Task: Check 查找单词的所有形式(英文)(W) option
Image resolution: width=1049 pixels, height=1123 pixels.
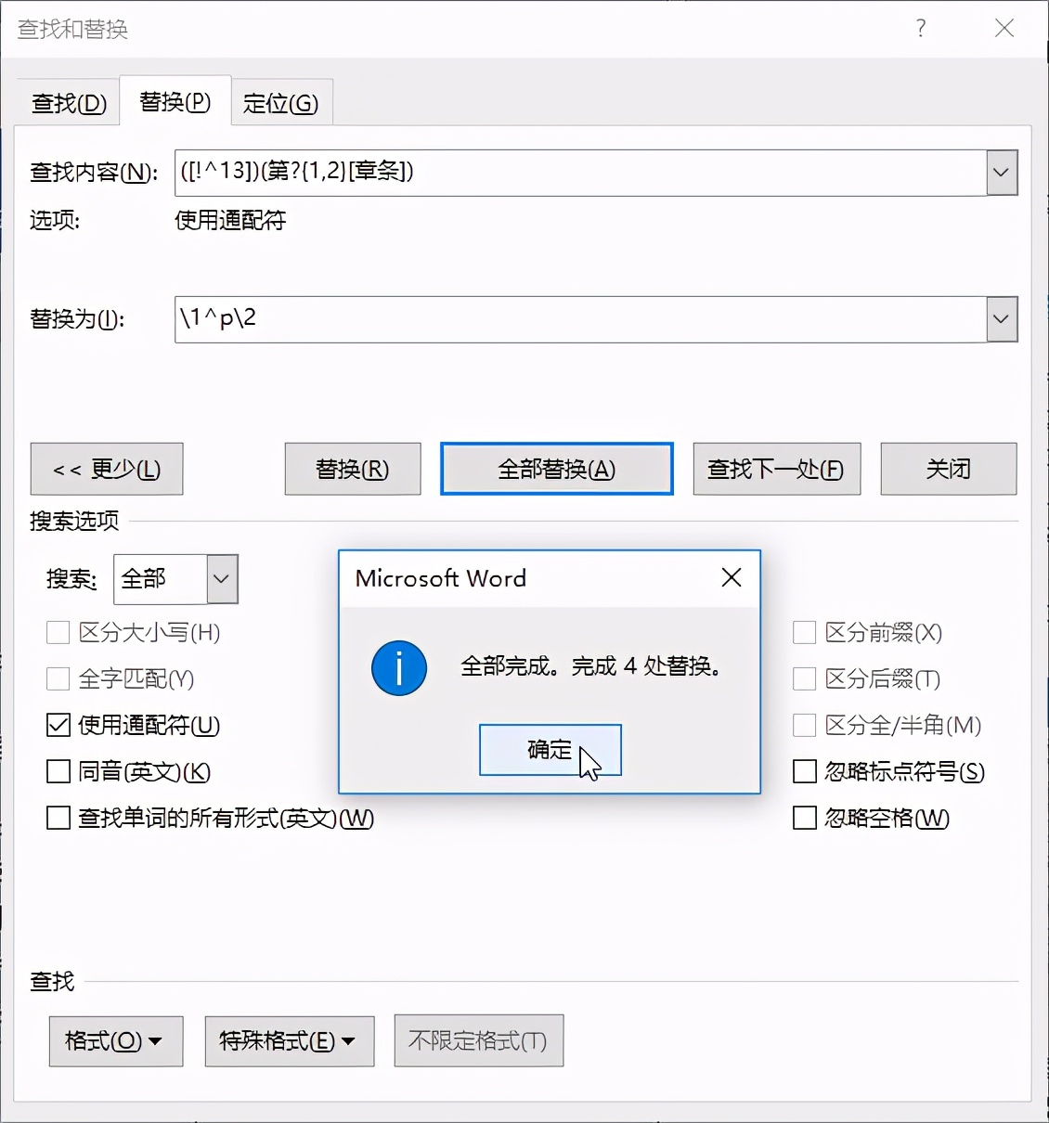Action: 57,818
